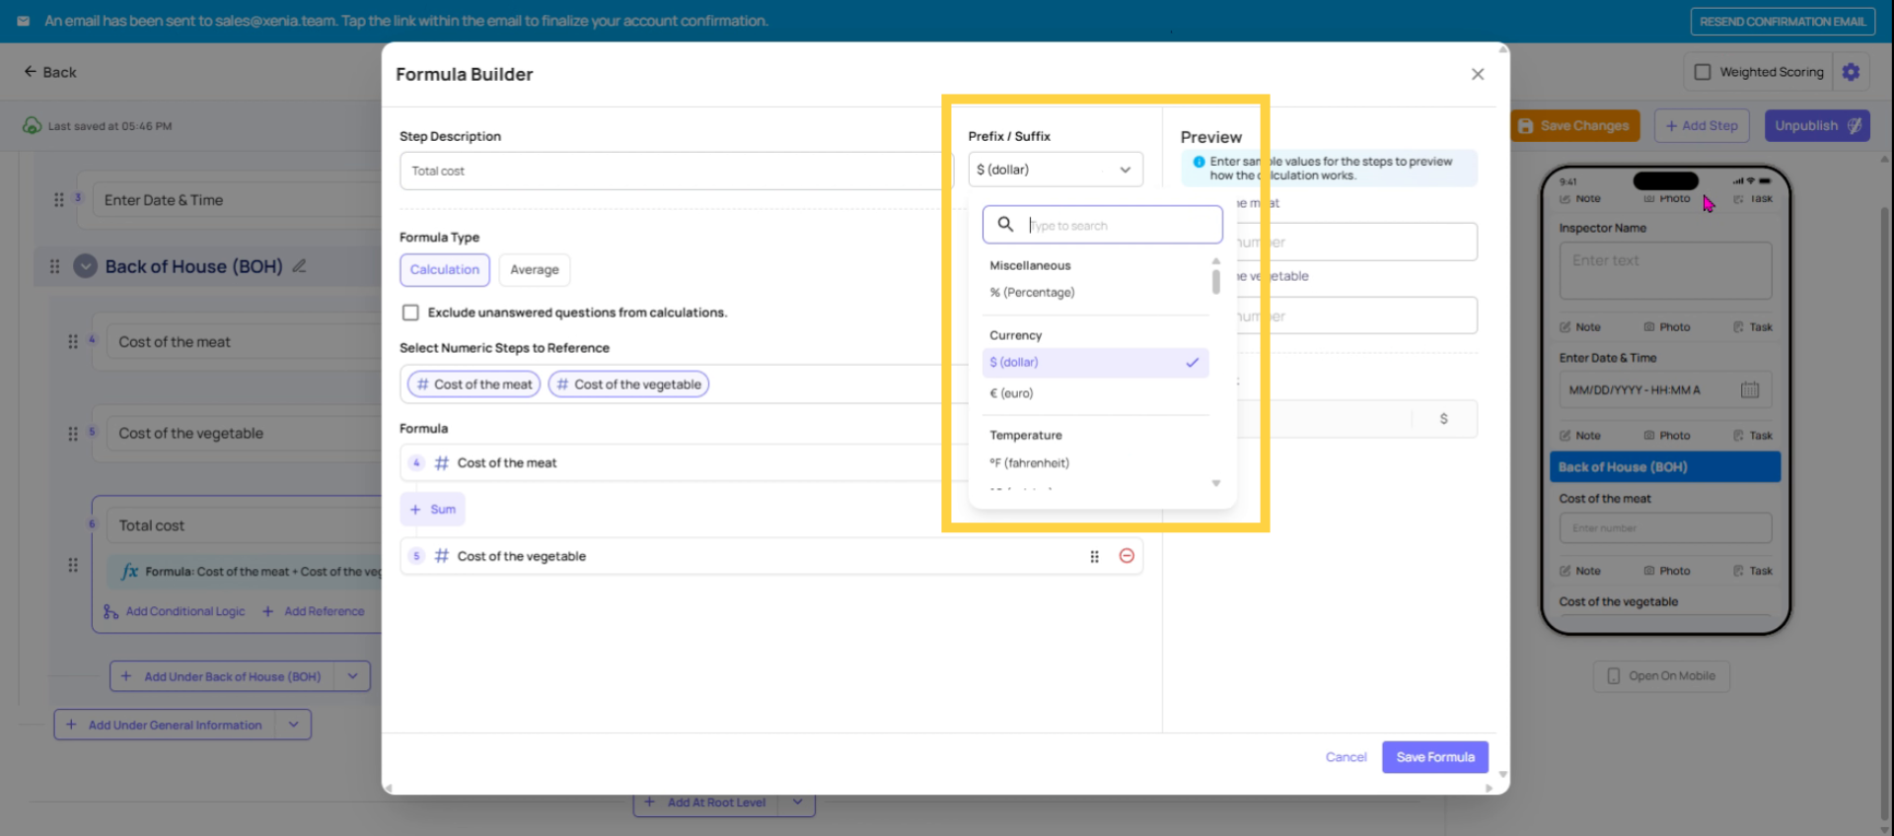The image size is (1894, 836).
Task: Click drag handle beside Total cost step
Action: (x=72, y=565)
